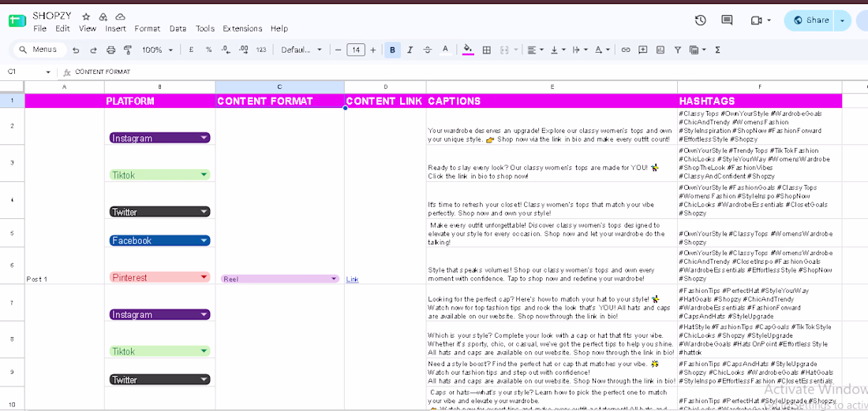Open the Format menu
The image size is (868, 411).
click(x=148, y=28)
